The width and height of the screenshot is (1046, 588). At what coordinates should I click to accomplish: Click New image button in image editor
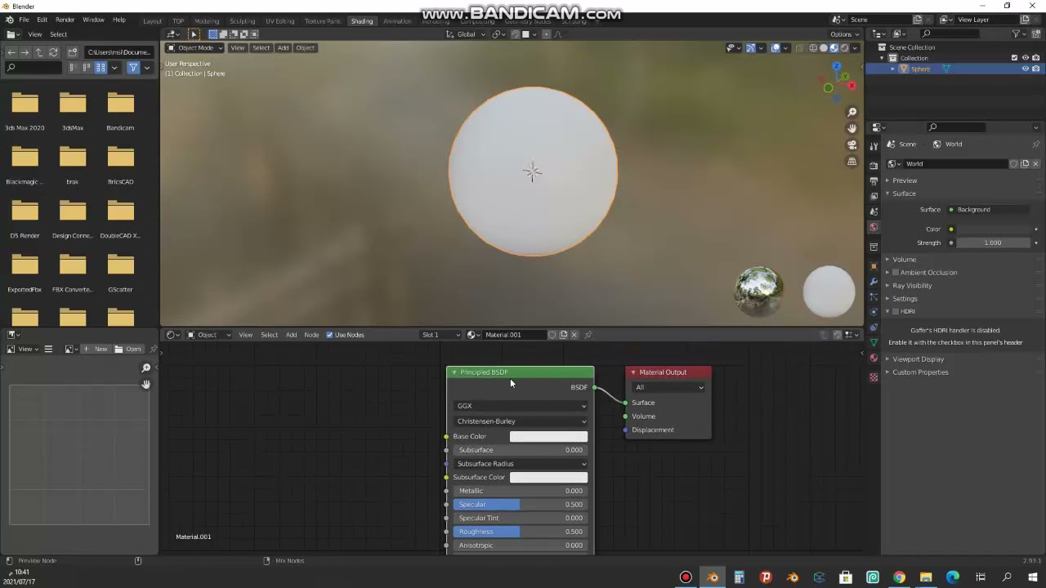coord(96,350)
